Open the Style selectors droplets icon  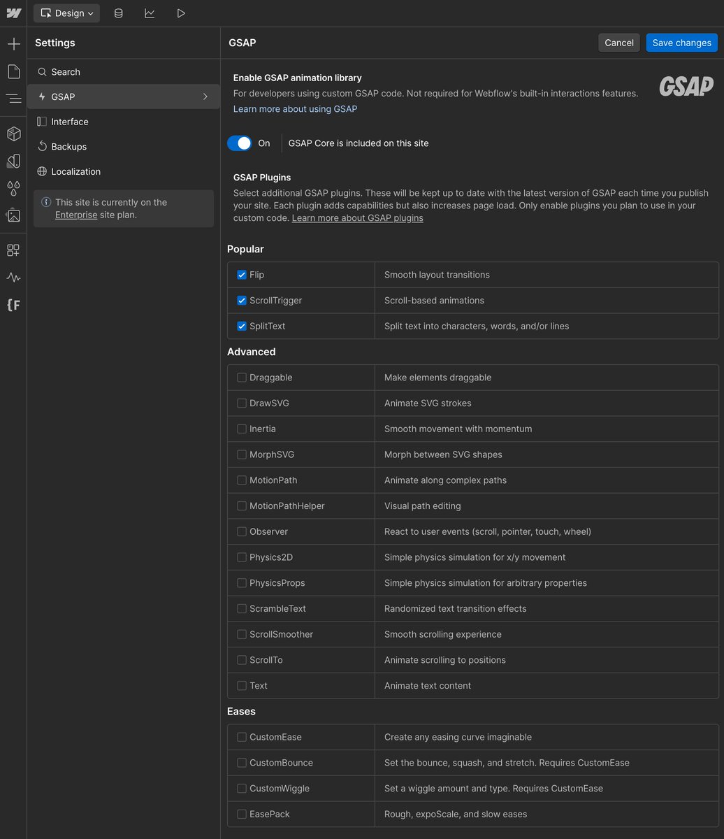(13, 188)
